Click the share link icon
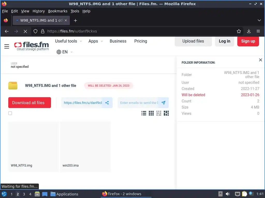The image size is (265, 198). point(107,103)
